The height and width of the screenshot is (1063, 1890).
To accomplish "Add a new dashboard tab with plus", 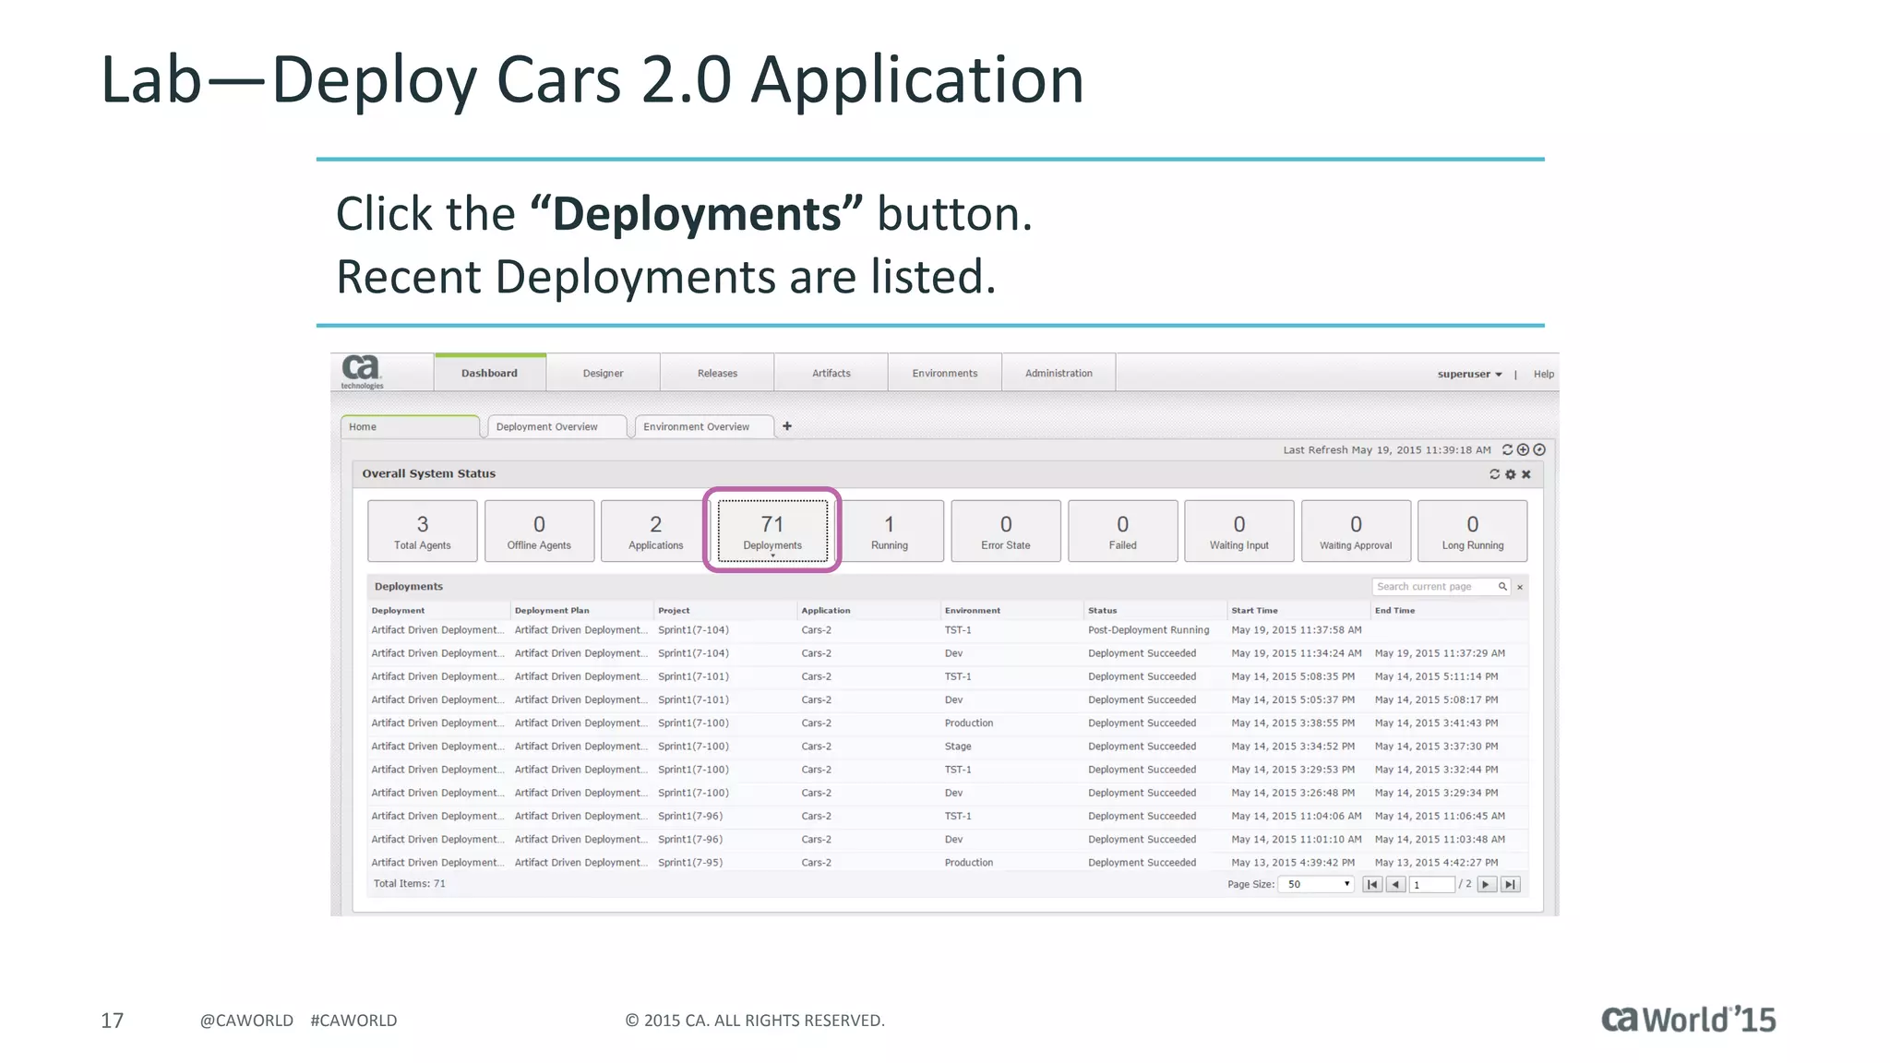I will click(787, 426).
